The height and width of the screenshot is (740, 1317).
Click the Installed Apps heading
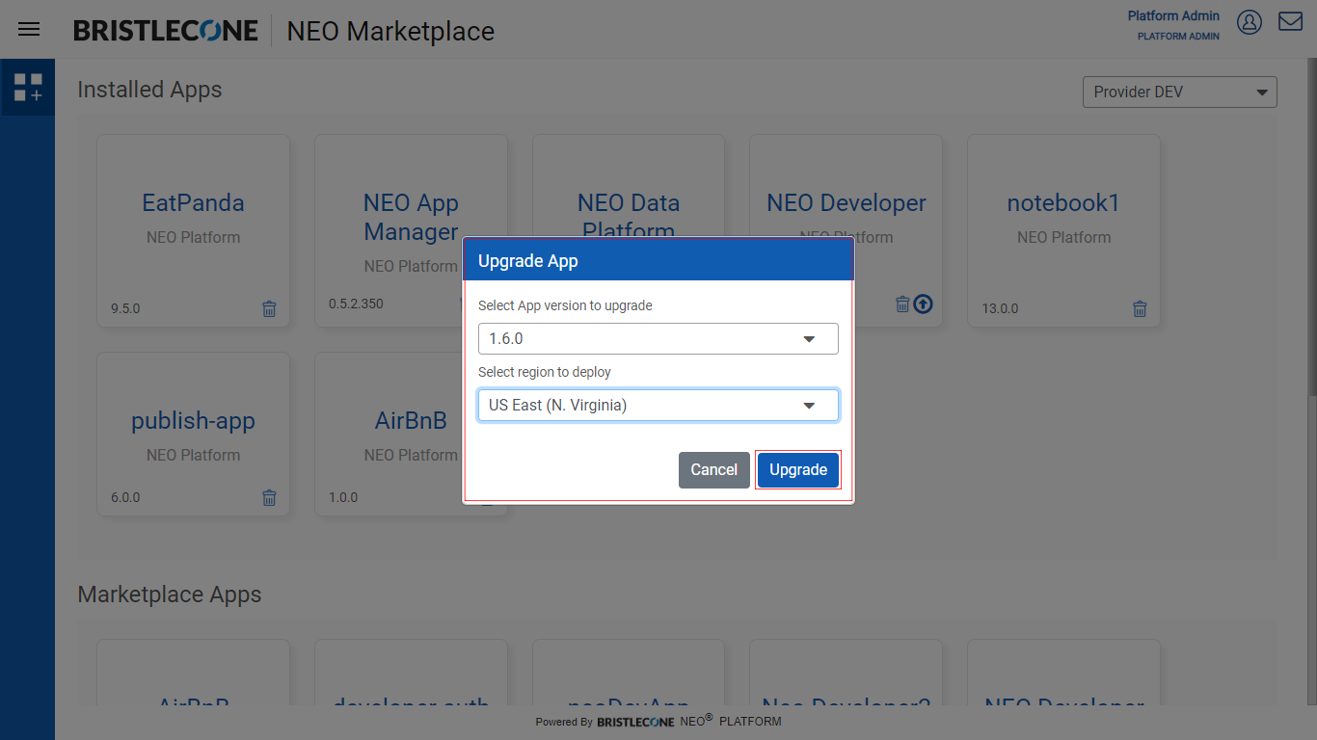(x=149, y=90)
